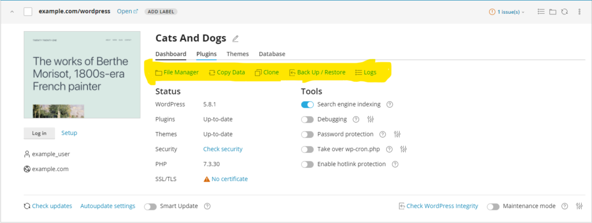Click the list icon in the header row
The width and height of the screenshot is (592, 223).
click(x=541, y=12)
